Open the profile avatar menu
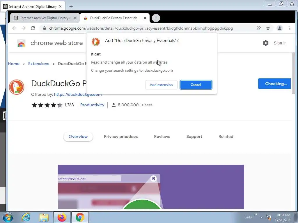This screenshot has height=223, width=298. [280, 28]
